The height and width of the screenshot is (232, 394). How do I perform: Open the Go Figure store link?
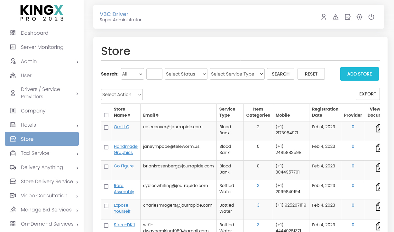(x=124, y=166)
